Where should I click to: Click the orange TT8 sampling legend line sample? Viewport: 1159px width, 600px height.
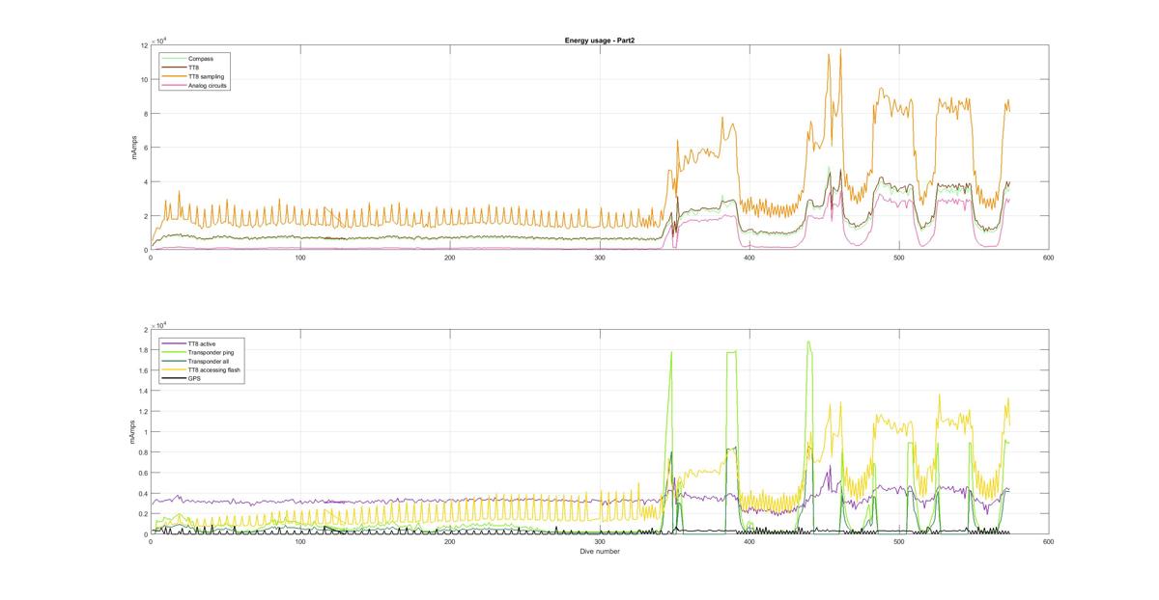pyautogui.click(x=175, y=76)
